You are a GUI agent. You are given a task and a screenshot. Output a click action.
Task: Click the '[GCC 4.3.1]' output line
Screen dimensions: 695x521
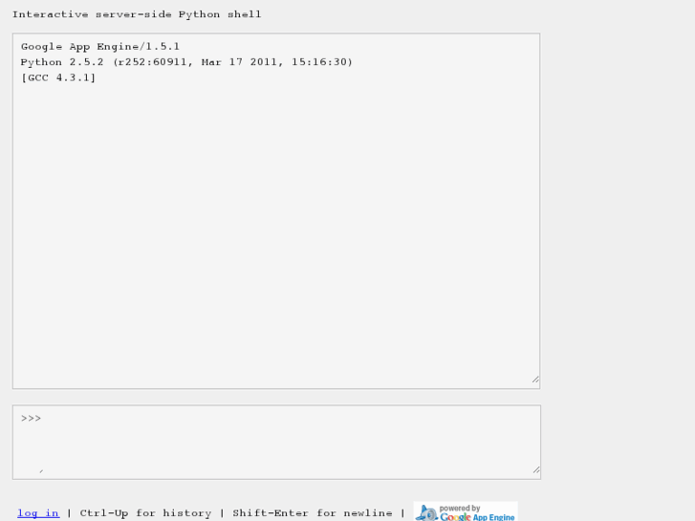click(x=58, y=77)
